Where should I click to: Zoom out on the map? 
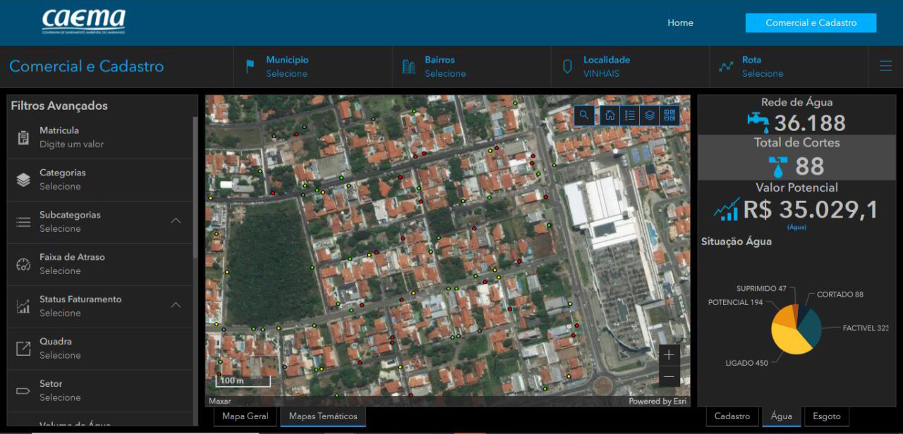point(669,377)
